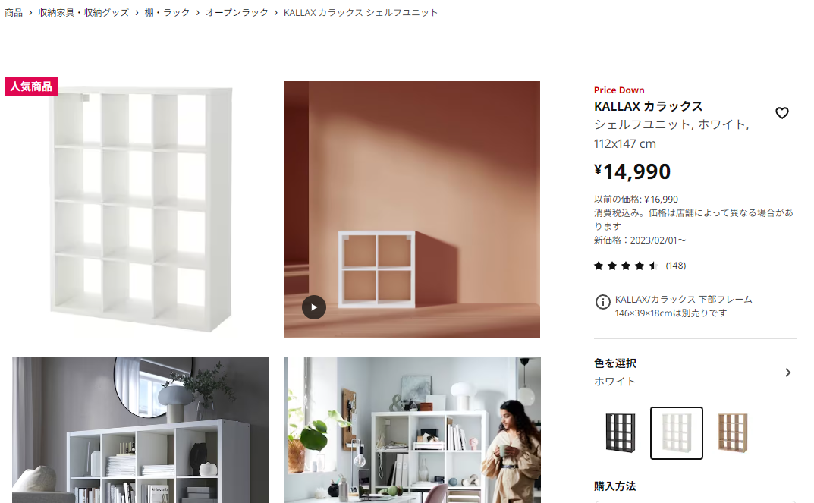Open the photo with woman holding cup
The height and width of the screenshot is (503, 814).
412,430
